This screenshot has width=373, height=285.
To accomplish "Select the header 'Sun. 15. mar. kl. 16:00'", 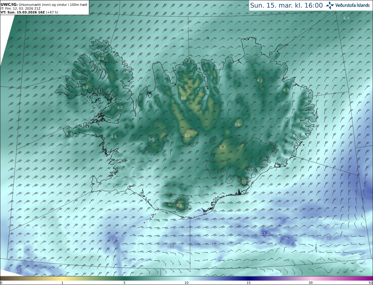I will tap(286, 5).
